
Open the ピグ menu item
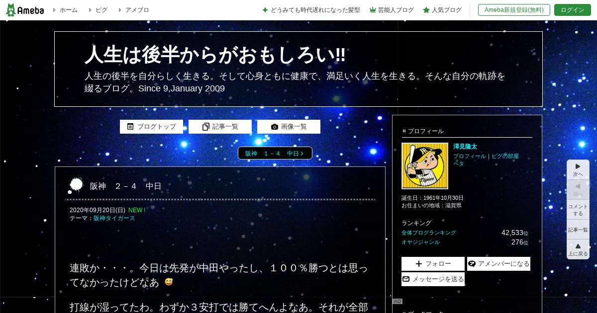click(x=98, y=10)
